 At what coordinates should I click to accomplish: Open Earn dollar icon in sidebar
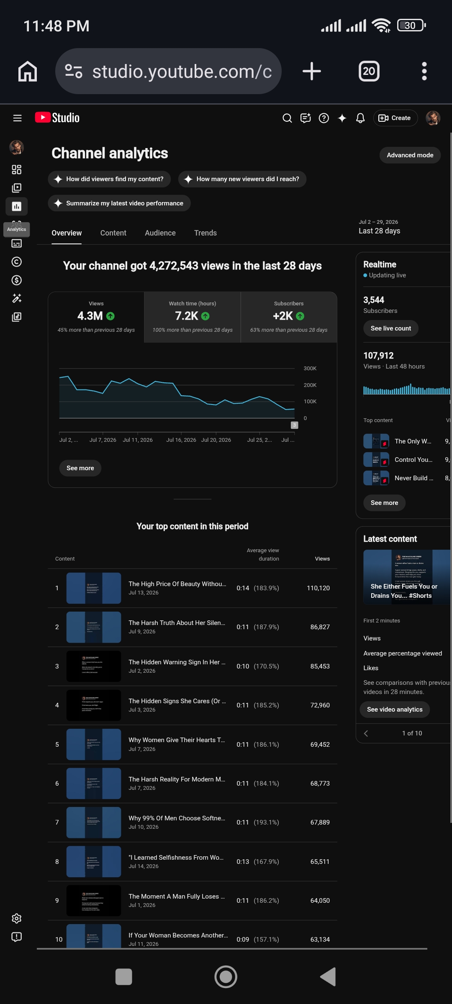(x=16, y=280)
